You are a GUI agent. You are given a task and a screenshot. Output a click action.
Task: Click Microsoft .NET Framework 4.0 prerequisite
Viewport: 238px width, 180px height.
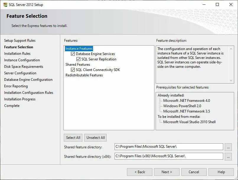(x=187, y=101)
